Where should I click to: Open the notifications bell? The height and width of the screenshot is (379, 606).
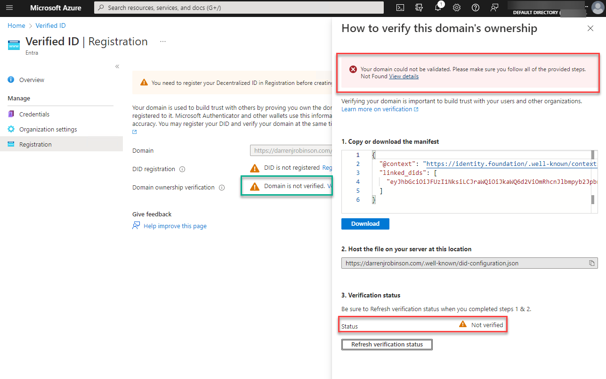point(437,8)
